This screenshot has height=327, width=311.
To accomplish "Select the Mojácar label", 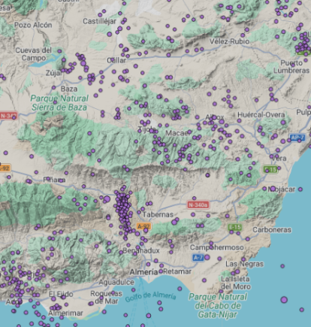I will (282, 189).
